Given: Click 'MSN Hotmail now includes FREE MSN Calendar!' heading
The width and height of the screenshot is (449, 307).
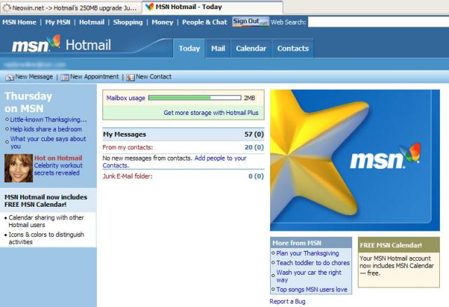Looking at the screenshot, I should pyautogui.click(x=46, y=200).
